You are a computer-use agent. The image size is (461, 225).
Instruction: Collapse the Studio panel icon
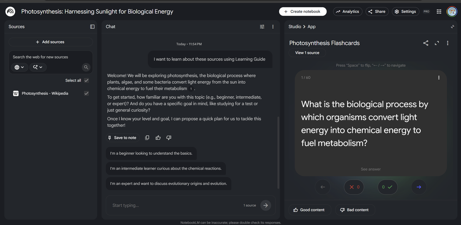click(453, 26)
